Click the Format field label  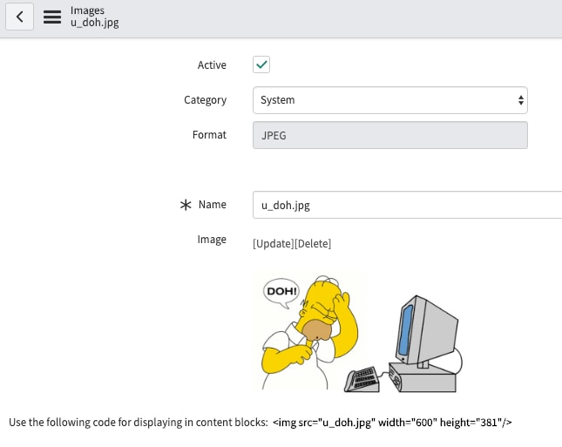(209, 135)
